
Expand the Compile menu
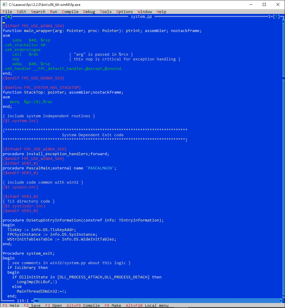[70, 12]
